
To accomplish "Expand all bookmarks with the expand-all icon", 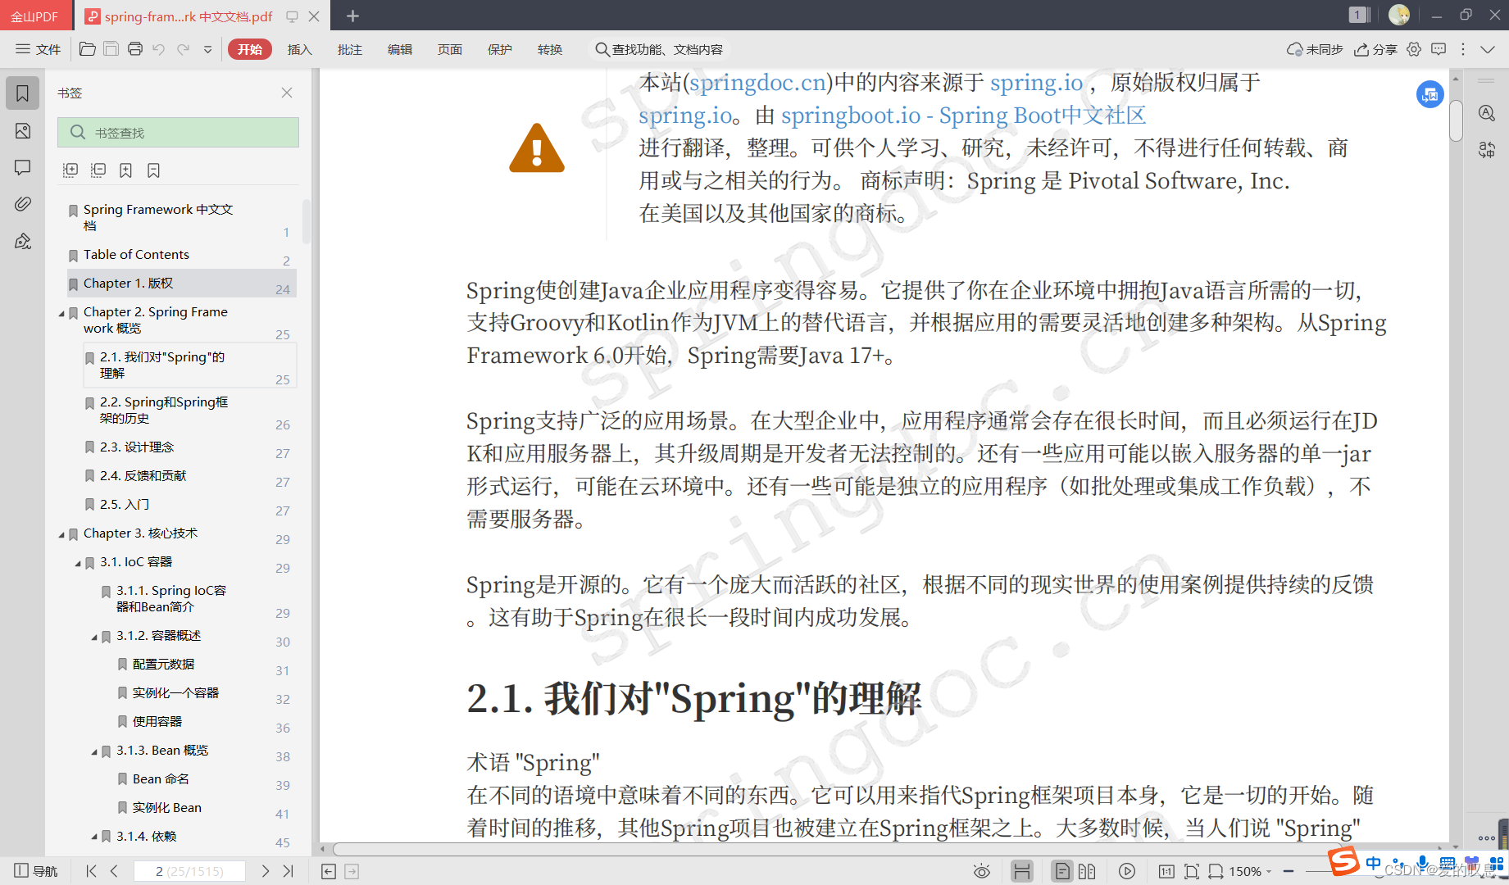I will pyautogui.click(x=70, y=170).
